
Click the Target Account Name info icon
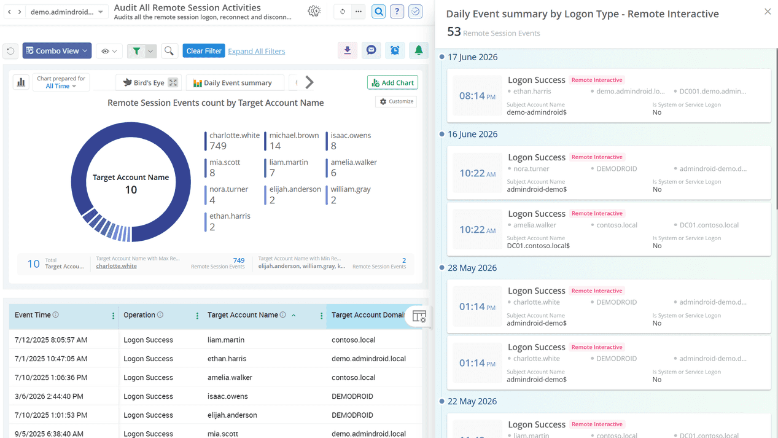pyautogui.click(x=283, y=315)
